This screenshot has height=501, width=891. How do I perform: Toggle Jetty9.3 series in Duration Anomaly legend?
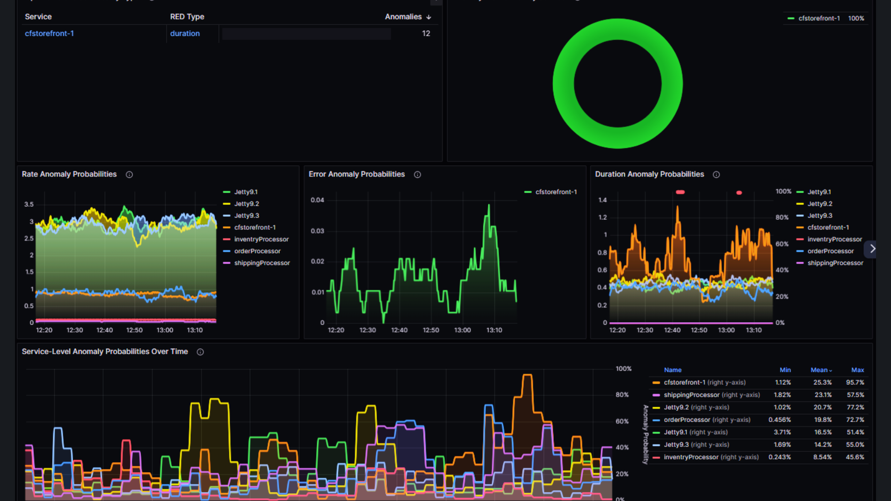coord(820,216)
